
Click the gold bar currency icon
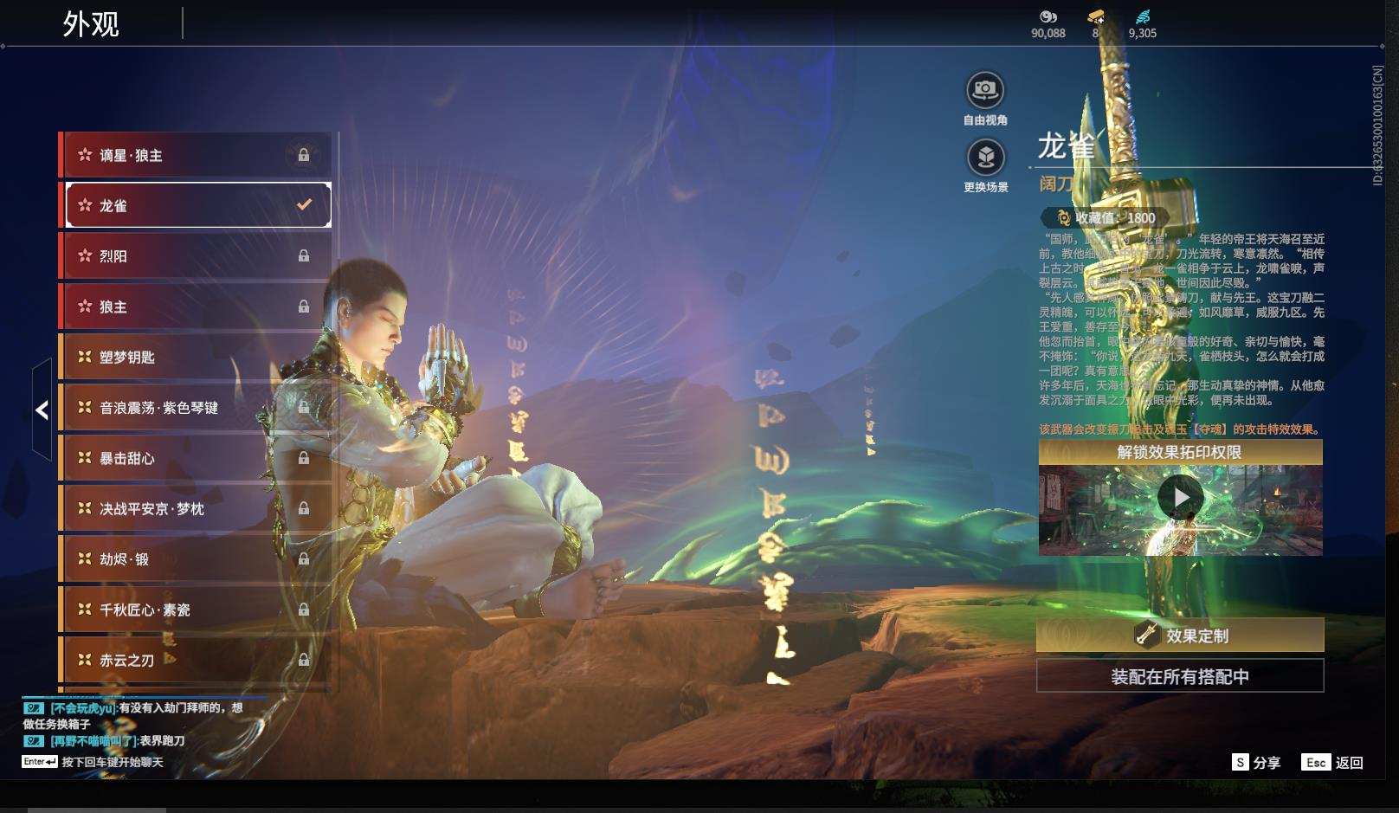pos(1096,16)
